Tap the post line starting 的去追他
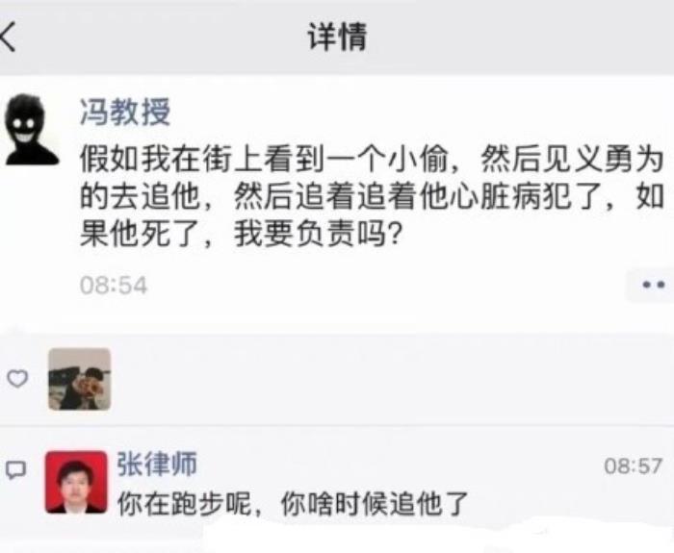Image resolution: width=674 pixels, height=553 pixels. coord(372,197)
